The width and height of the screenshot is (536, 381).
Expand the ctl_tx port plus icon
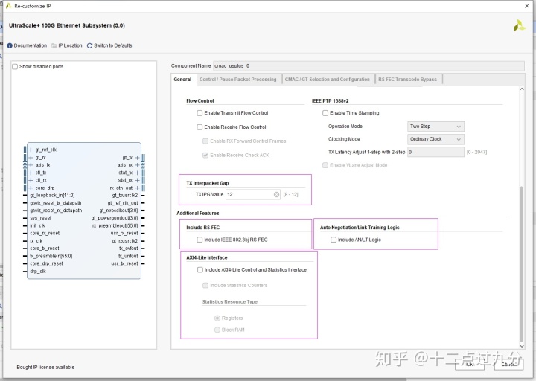click(x=31, y=173)
